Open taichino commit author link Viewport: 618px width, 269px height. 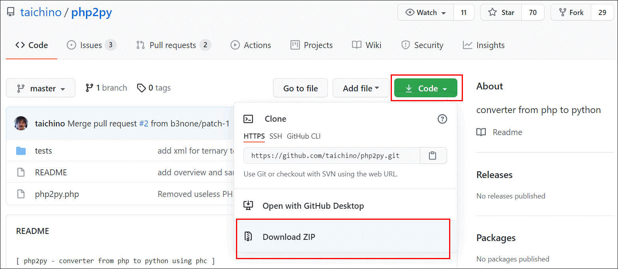[50, 124]
